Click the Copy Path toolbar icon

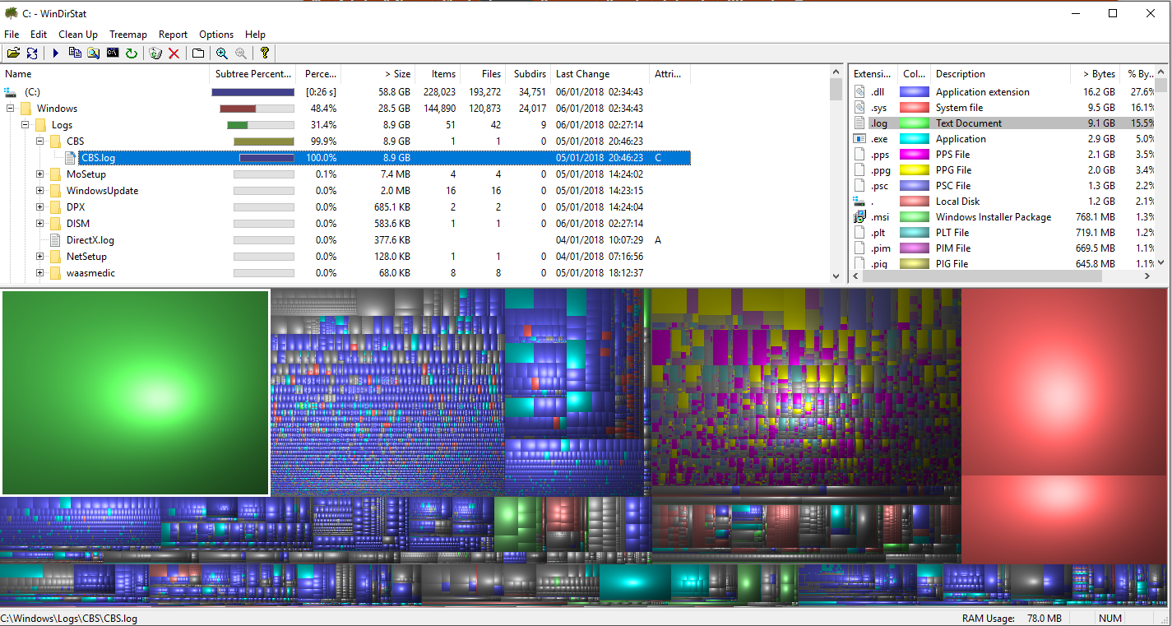(75, 53)
